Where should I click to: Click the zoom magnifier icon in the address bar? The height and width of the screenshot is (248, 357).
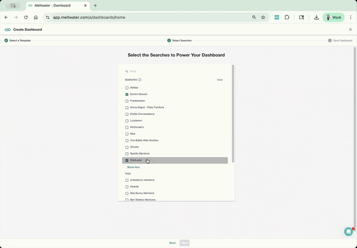coord(254,17)
